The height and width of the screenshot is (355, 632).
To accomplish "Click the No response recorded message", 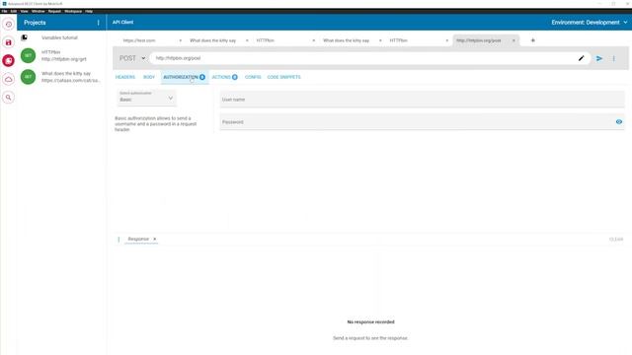I will pyautogui.click(x=371, y=322).
